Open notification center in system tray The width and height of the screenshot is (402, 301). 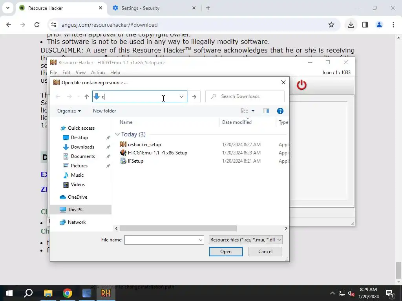click(389, 293)
